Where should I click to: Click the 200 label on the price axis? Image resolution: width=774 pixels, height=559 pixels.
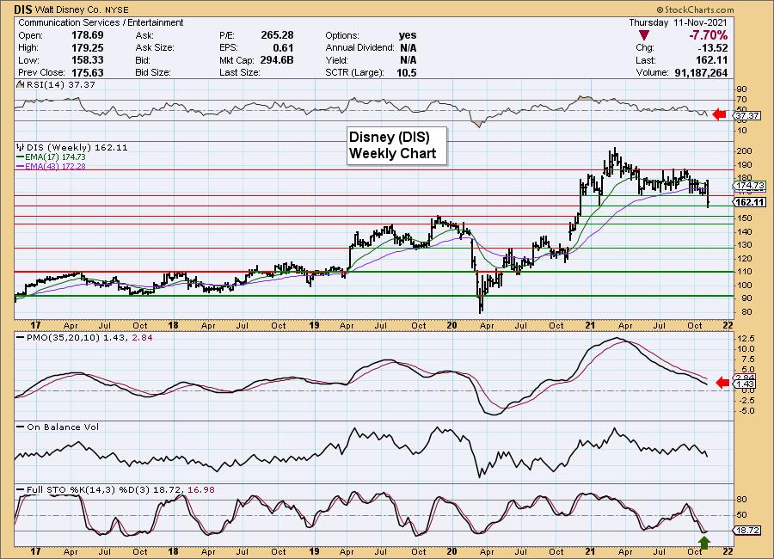745,151
